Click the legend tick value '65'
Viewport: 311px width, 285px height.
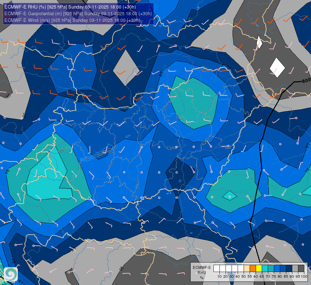coord(262,276)
